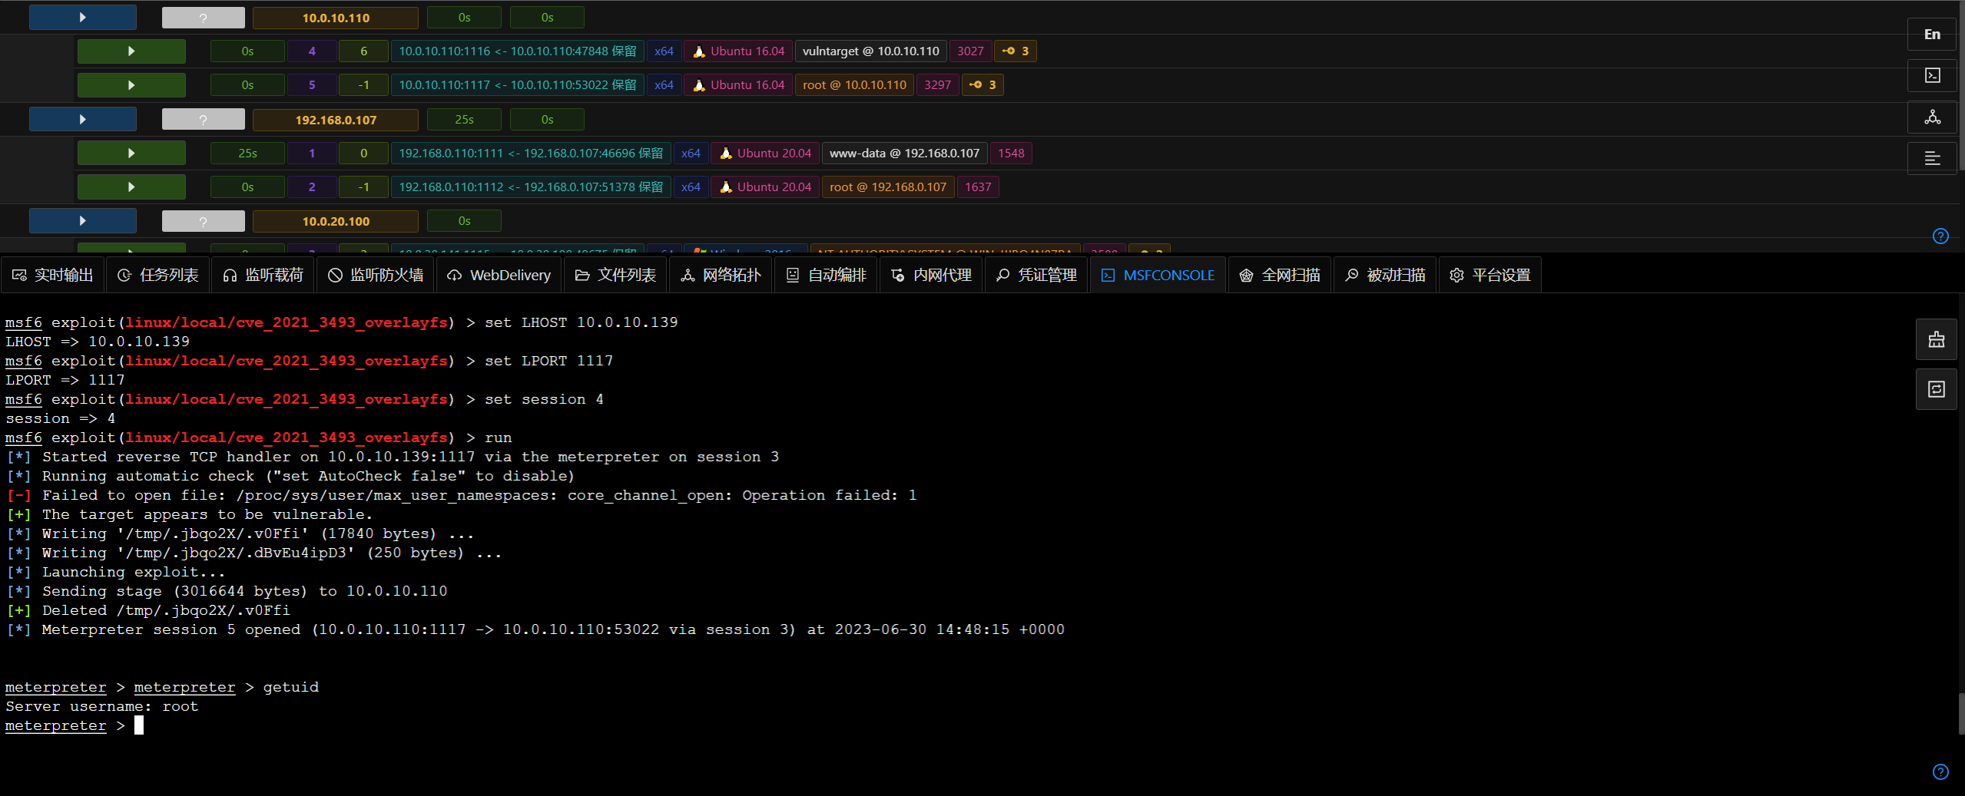Click the vulntarget @ 10.0.10.110 user tag
1965x796 pixels.
[871, 51]
